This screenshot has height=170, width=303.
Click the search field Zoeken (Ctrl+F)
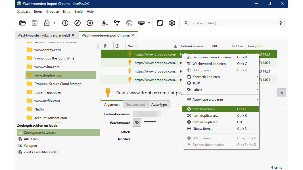(x=233, y=23)
